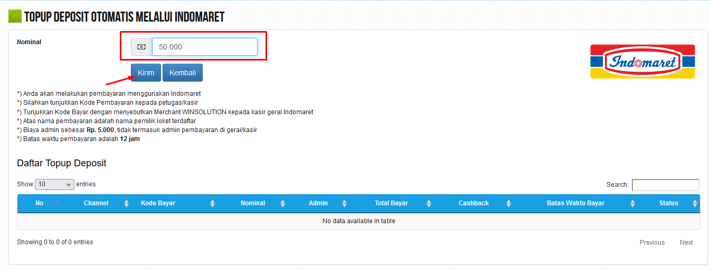The width and height of the screenshot is (710, 270).
Task: Sort table by Admin column
Action: (318, 203)
